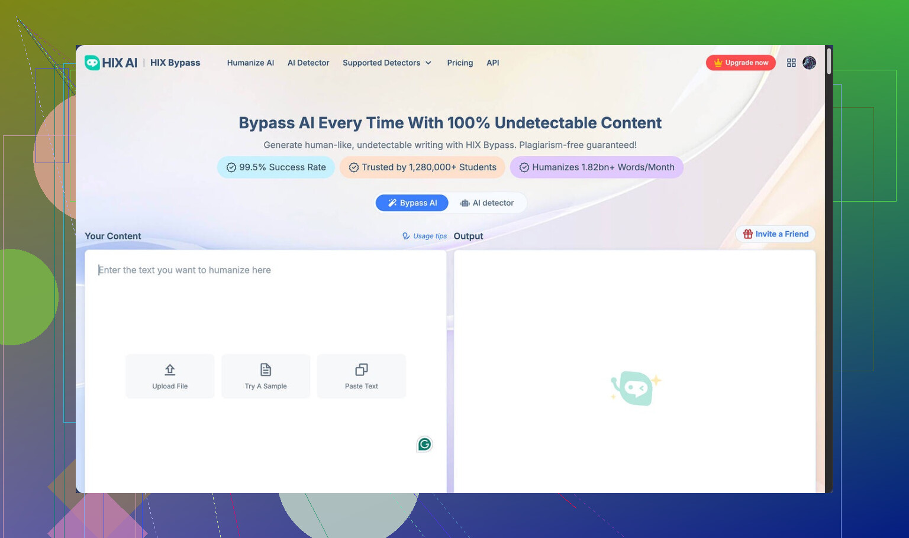Click the Try A Sample document icon
Image resolution: width=909 pixels, height=538 pixels.
point(266,370)
